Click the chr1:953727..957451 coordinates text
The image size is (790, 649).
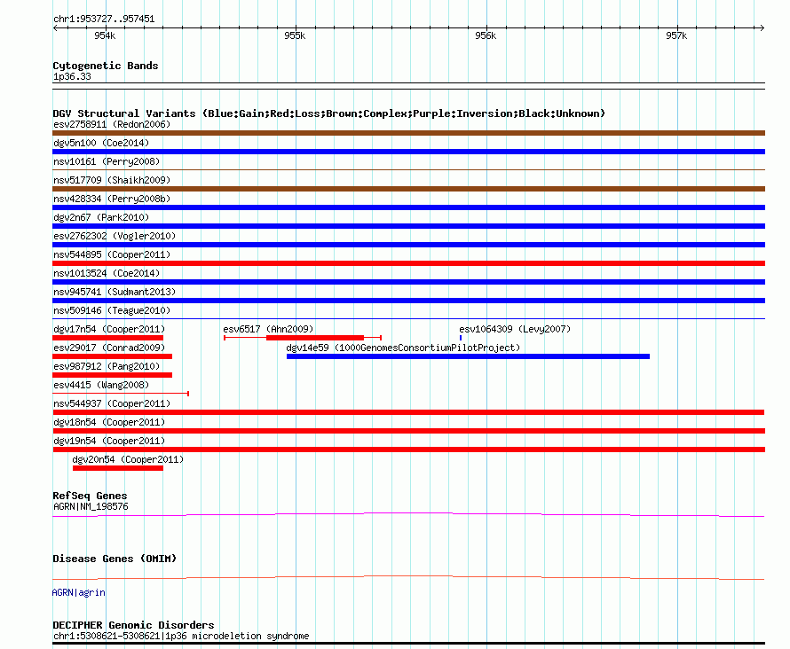[104, 20]
